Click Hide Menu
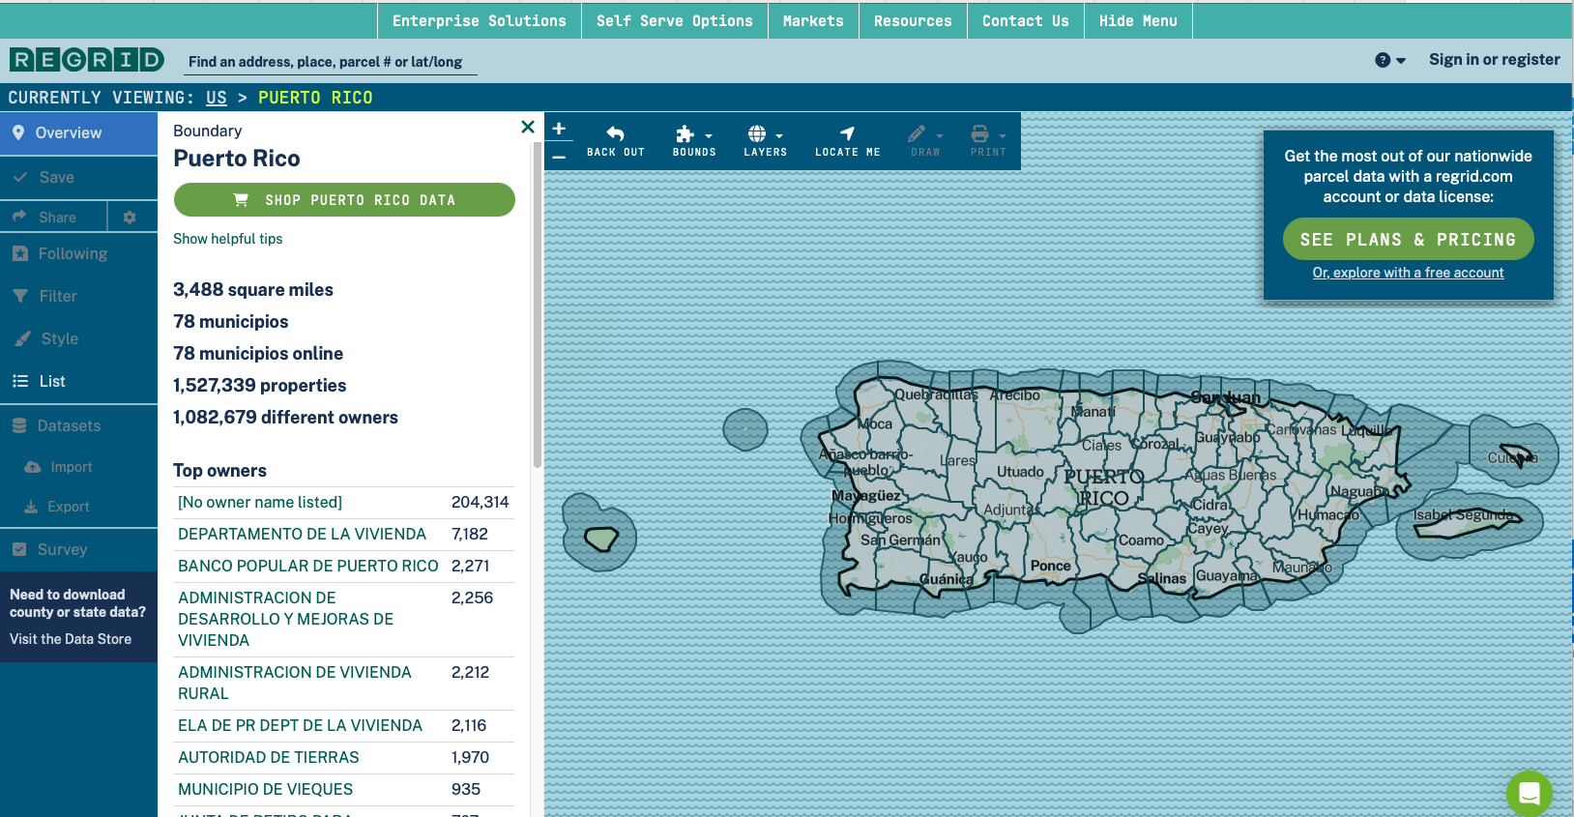This screenshot has width=1574, height=817. coord(1138,20)
